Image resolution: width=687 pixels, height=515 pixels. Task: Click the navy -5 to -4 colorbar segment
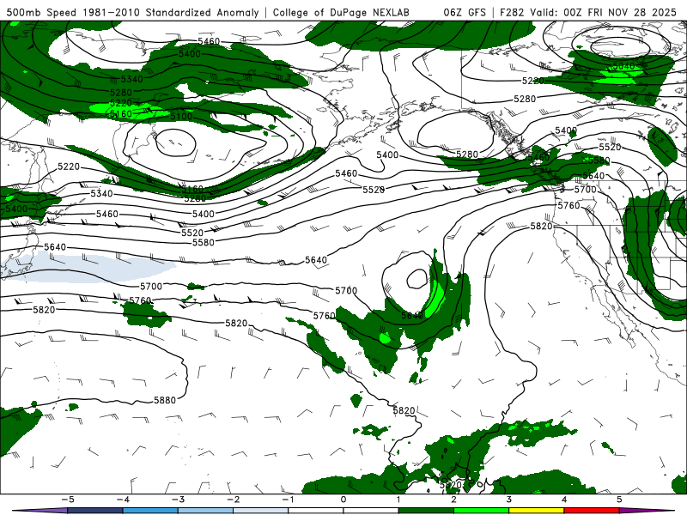tap(95, 511)
